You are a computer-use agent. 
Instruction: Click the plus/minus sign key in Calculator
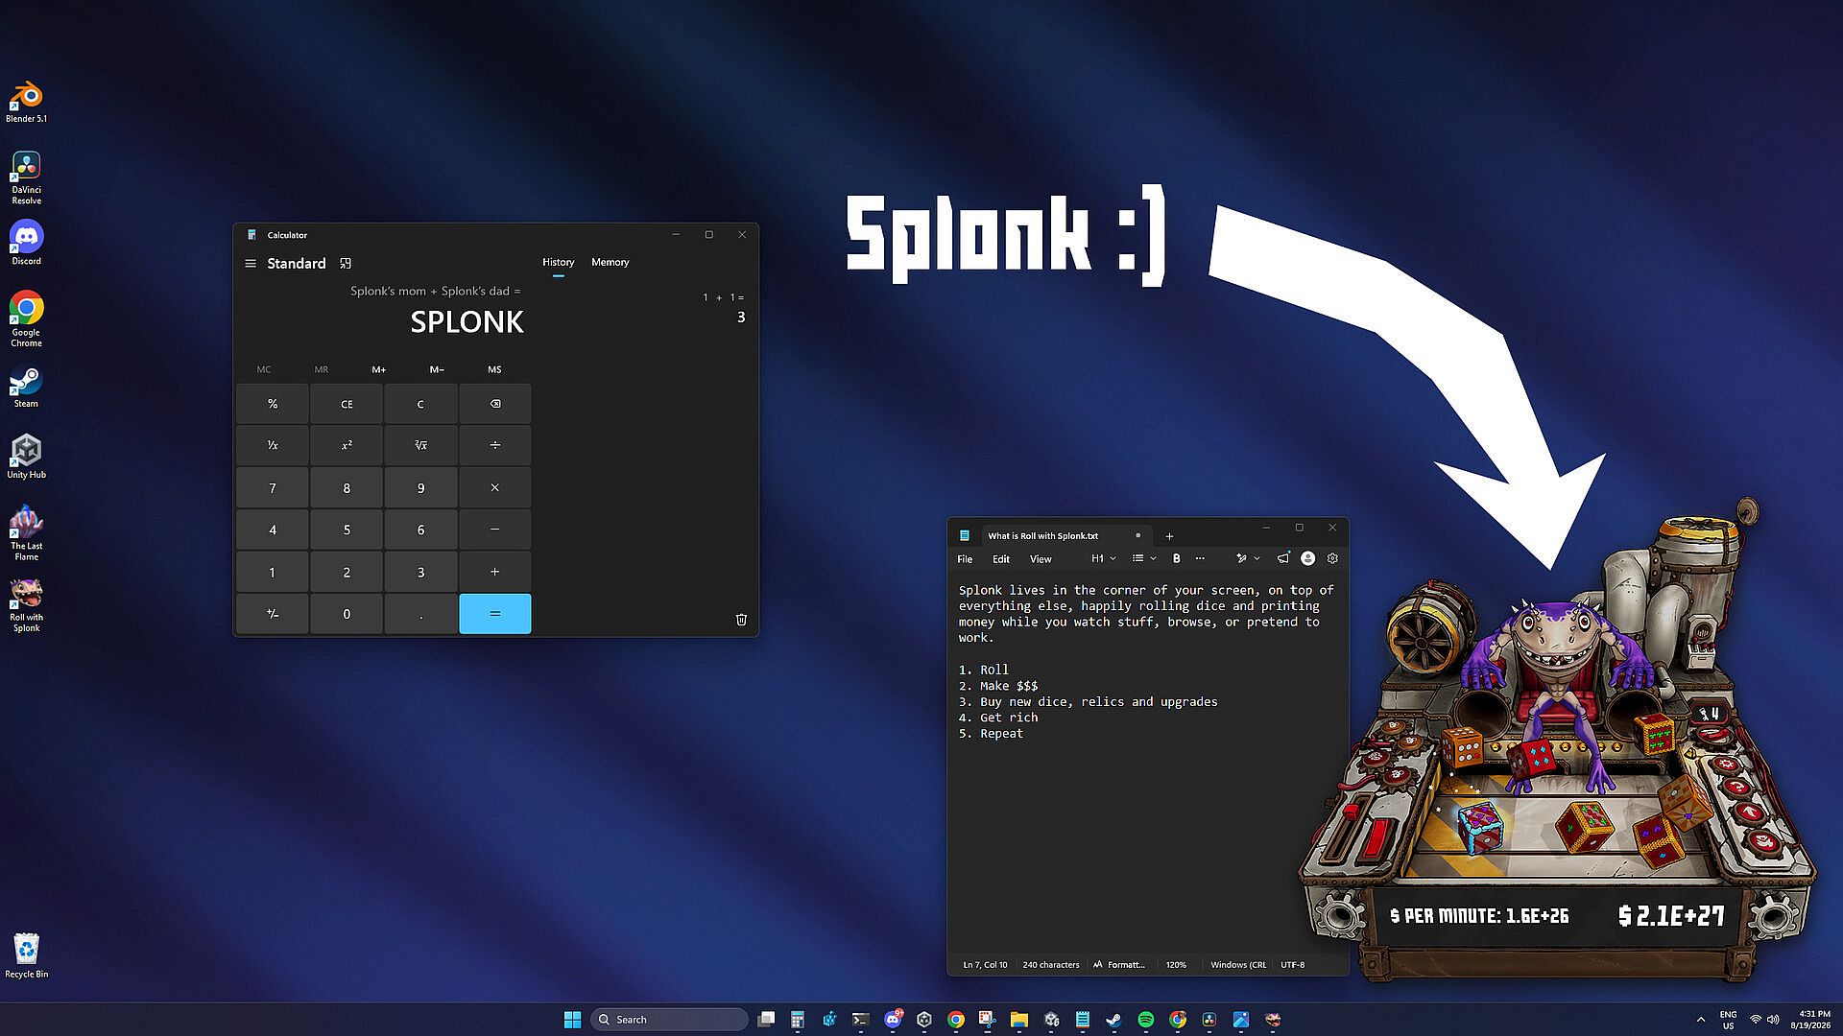pos(273,614)
